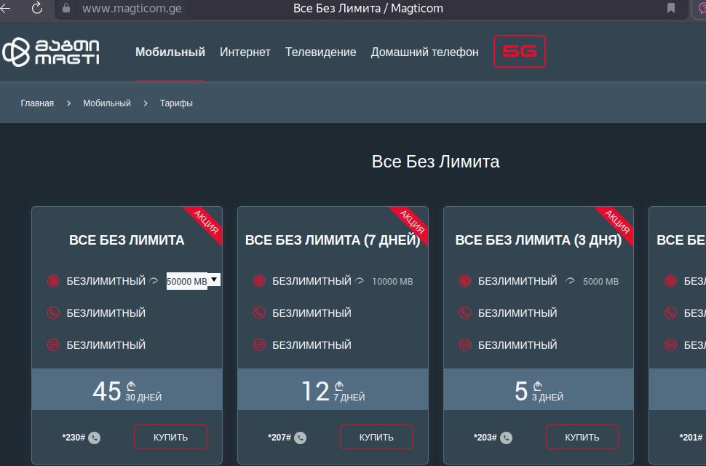Click phone icon next to *230#

click(95, 438)
